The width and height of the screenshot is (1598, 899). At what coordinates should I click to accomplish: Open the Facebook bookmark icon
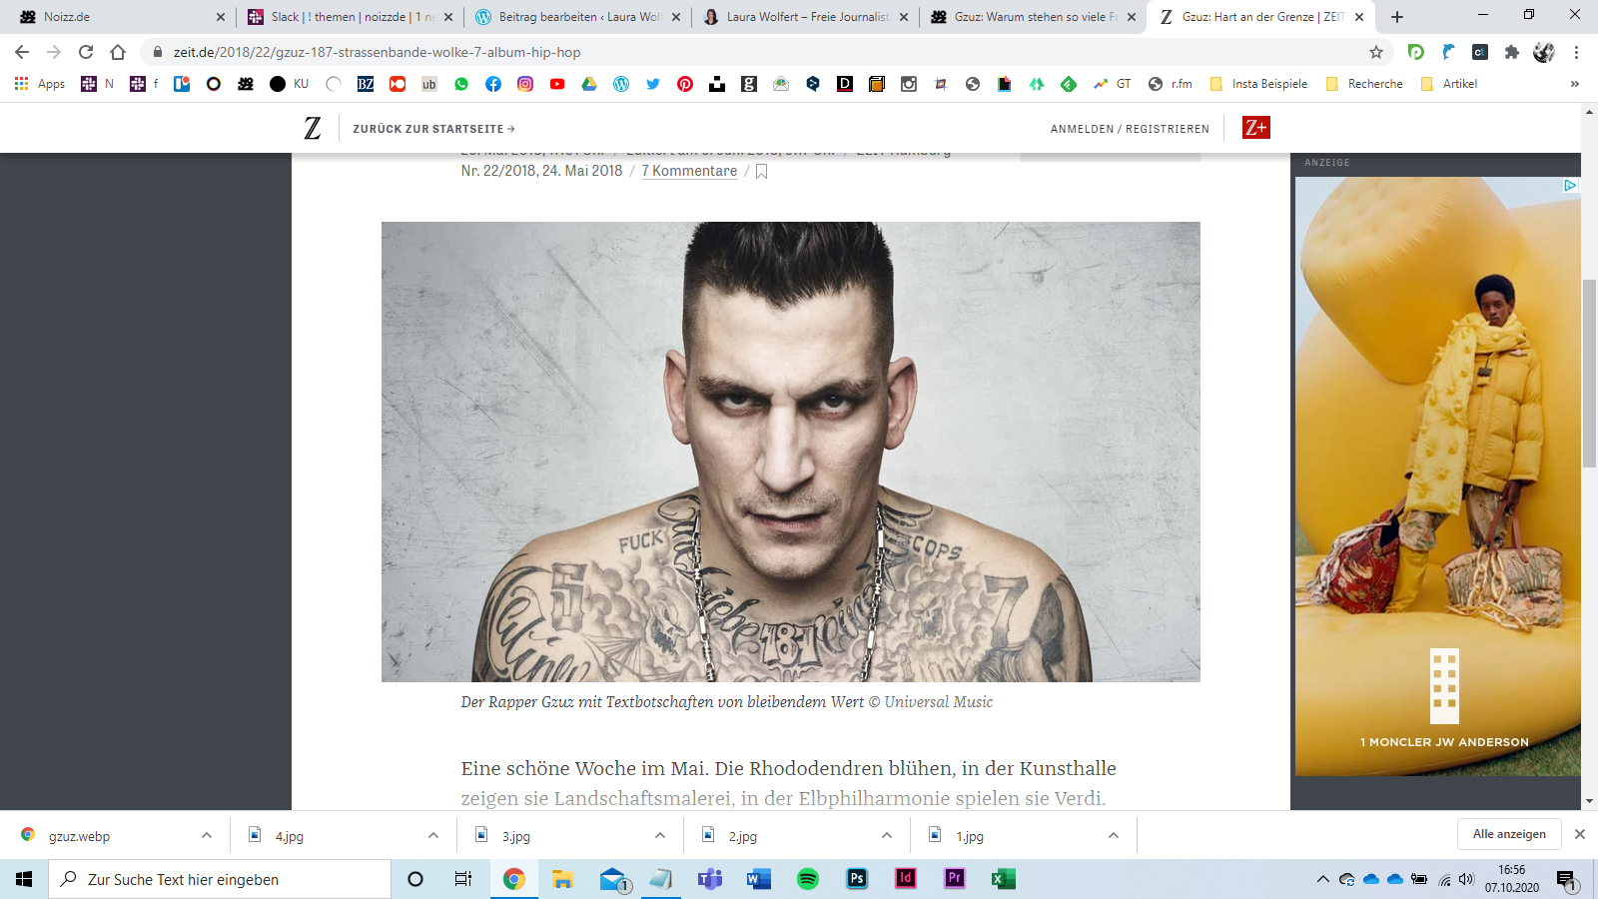[x=493, y=84]
